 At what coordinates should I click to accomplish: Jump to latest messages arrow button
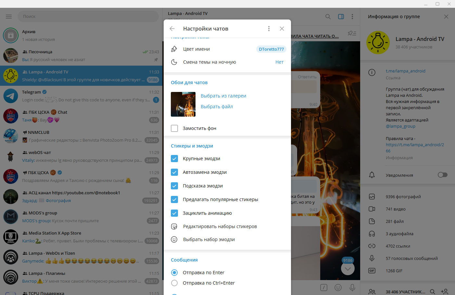(x=348, y=268)
